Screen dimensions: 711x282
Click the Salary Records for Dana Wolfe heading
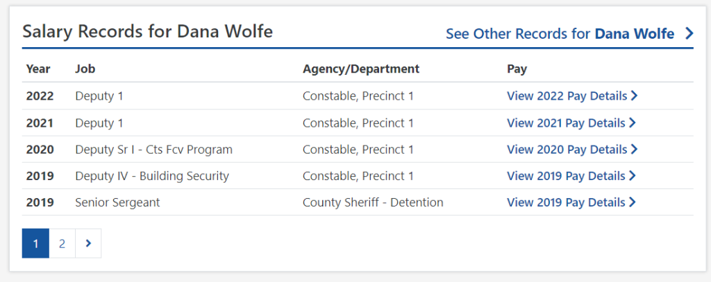[147, 31]
